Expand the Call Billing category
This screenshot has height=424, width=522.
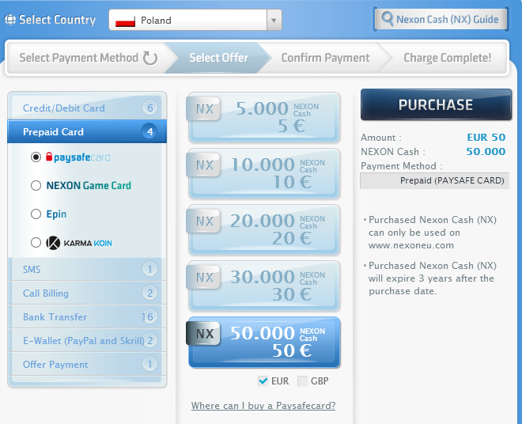(x=87, y=293)
